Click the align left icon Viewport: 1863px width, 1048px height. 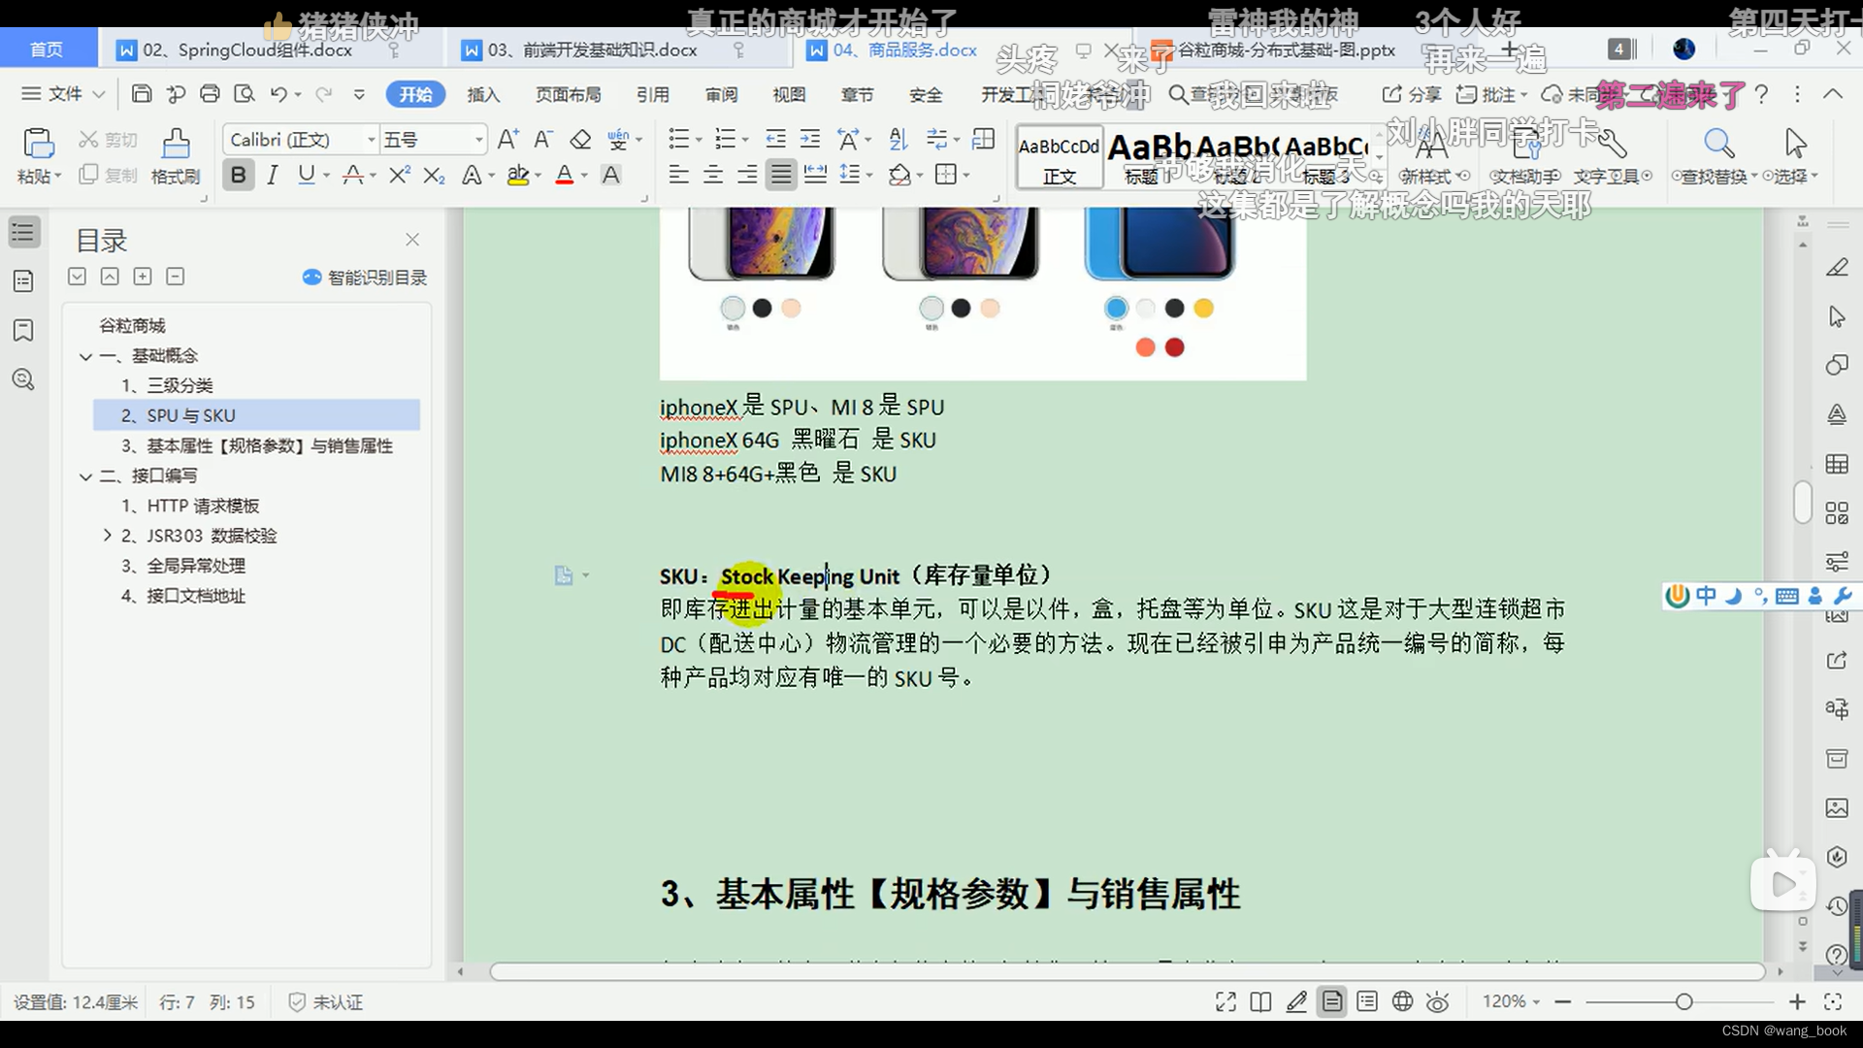[678, 175]
